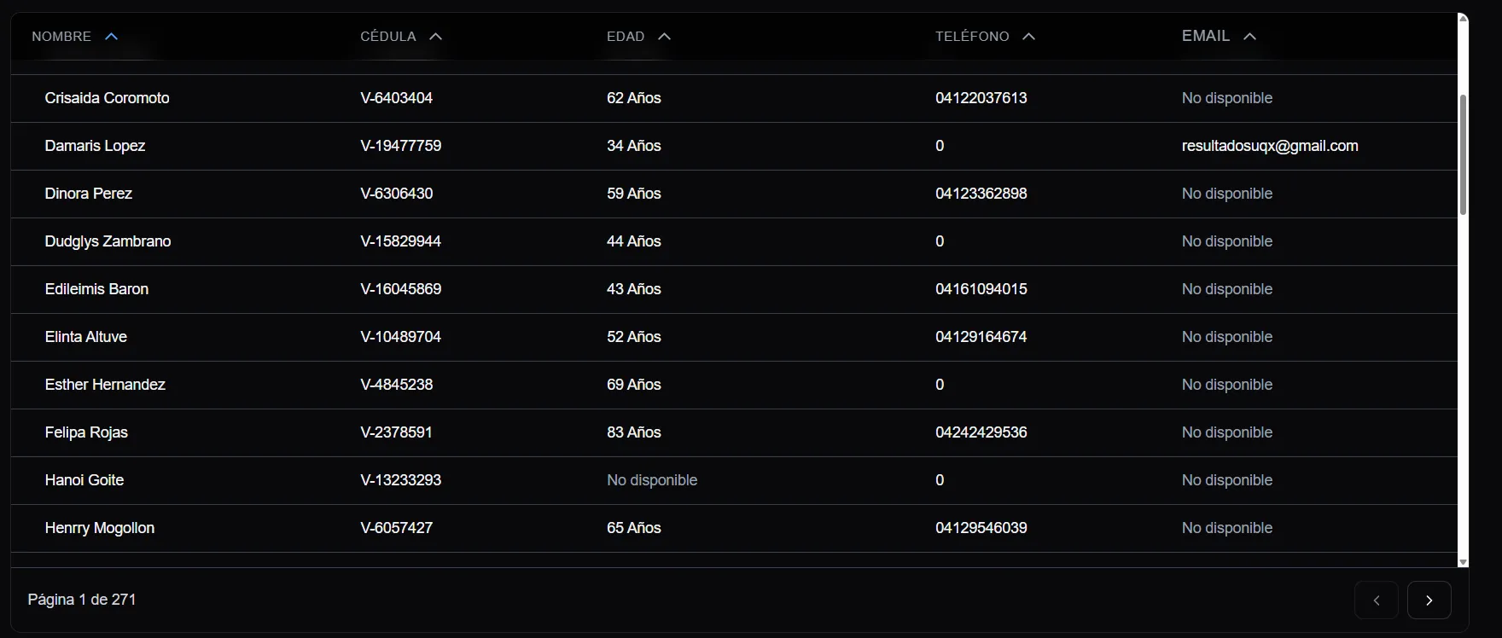
Task: Click the Nombre column sort arrow
Action: (111, 37)
